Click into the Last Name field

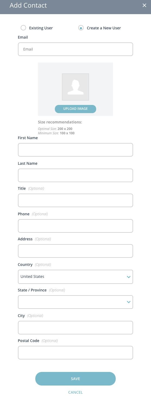[x=75, y=175]
